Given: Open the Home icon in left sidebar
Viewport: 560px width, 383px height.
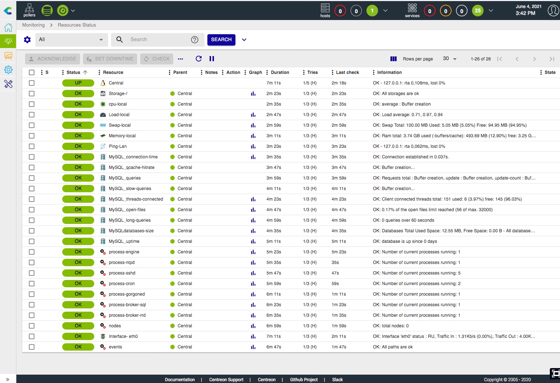Looking at the screenshot, I should (8, 28).
